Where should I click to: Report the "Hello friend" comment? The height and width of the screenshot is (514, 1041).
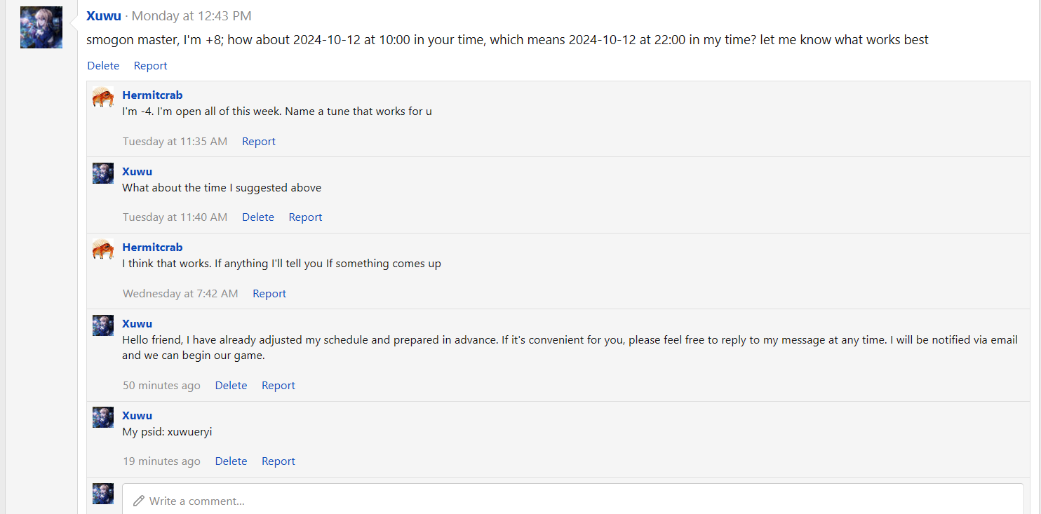[278, 386]
